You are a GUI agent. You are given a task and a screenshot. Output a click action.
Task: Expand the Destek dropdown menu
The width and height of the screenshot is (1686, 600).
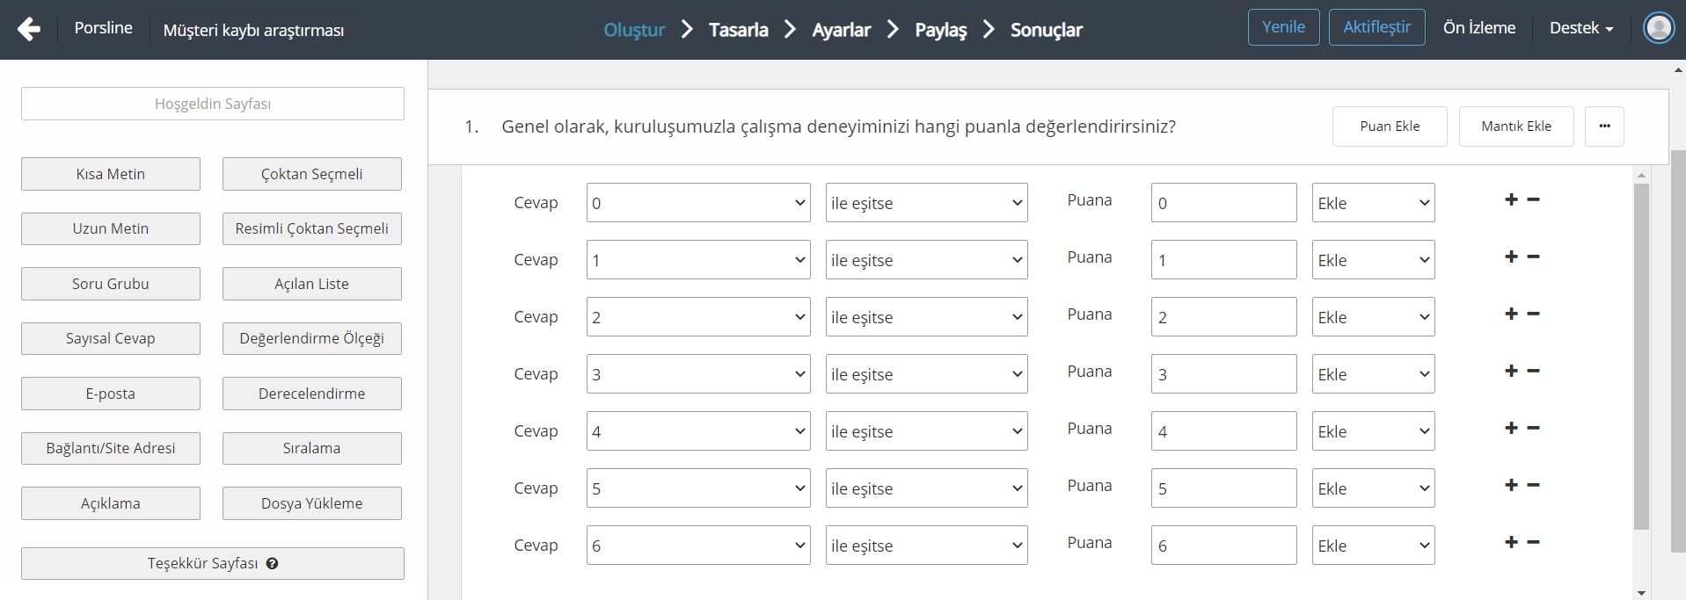[x=1581, y=28]
